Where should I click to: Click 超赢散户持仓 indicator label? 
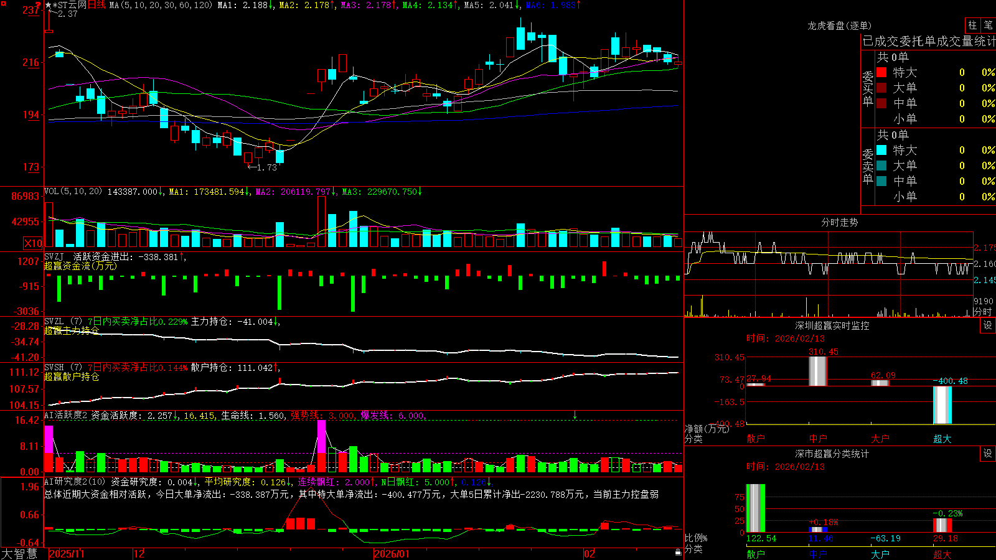coord(72,376)
